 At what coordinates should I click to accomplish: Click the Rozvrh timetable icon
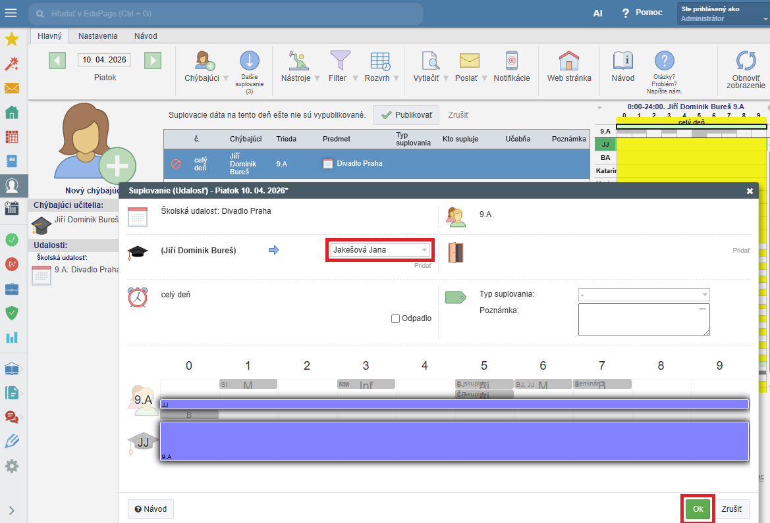pyautogui.click(x=380, y=61)
